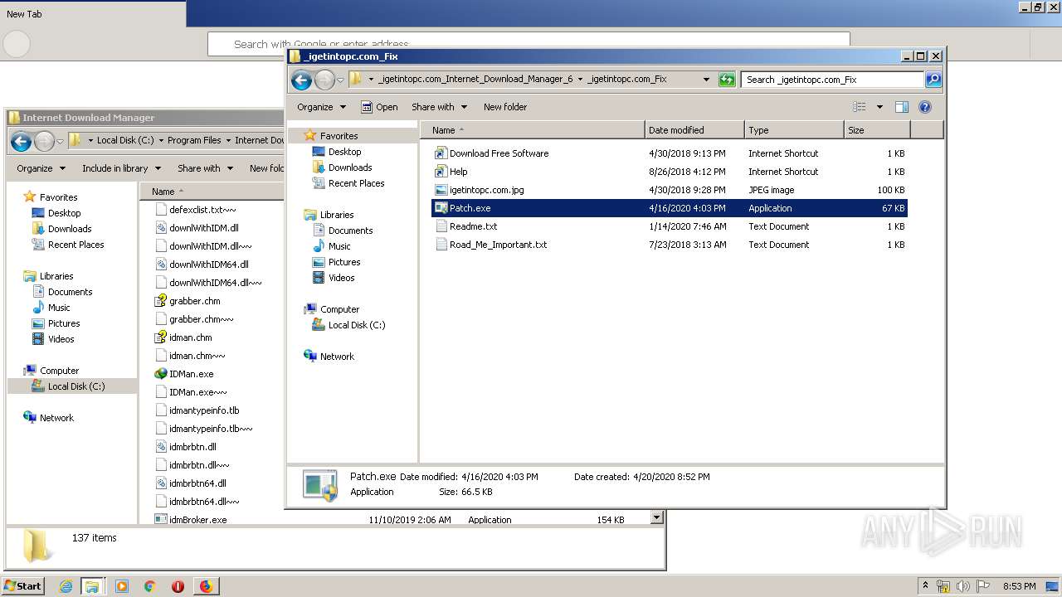Open the Organize menu in the Internet Download Manager window

41,168
